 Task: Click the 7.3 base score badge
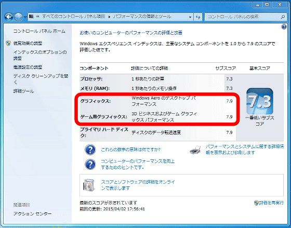[x=260, y=101]
